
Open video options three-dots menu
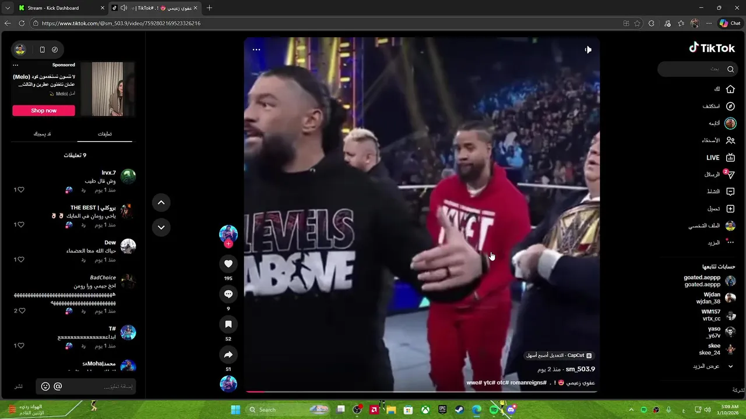coord(256,49)
